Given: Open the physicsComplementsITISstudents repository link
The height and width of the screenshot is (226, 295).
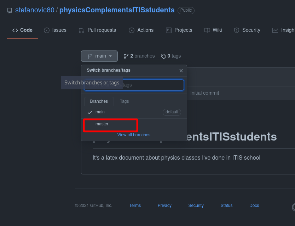Looking at the screenshot, I should coord(117,10).
